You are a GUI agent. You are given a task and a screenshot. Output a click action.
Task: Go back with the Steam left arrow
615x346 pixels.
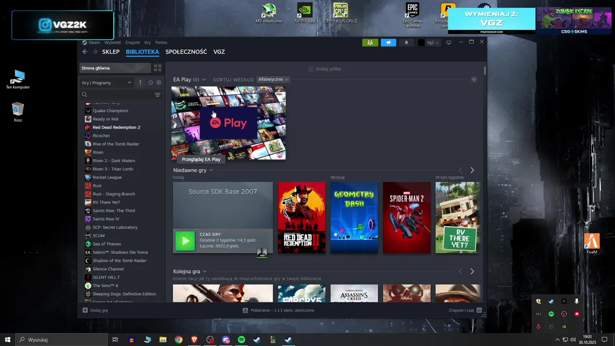[85, 52]
